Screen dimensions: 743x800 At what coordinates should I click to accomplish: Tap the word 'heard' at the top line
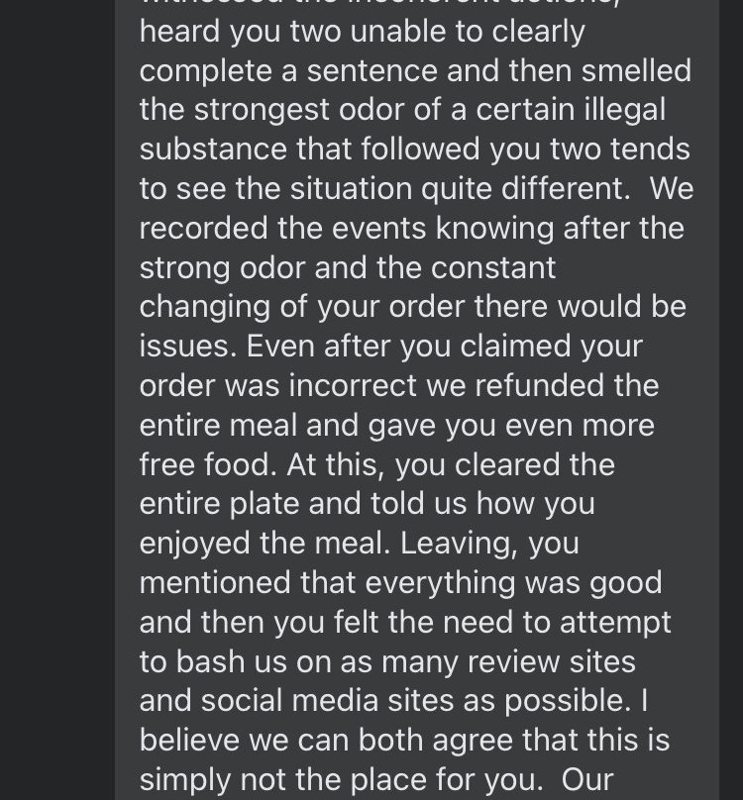[179, 32]
